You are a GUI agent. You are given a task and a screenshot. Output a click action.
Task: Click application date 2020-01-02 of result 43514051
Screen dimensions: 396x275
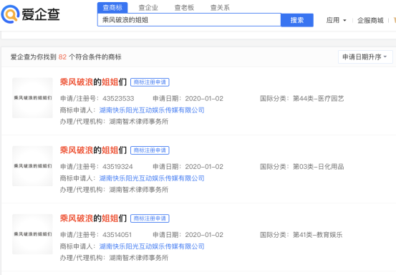tap(204, 235)
